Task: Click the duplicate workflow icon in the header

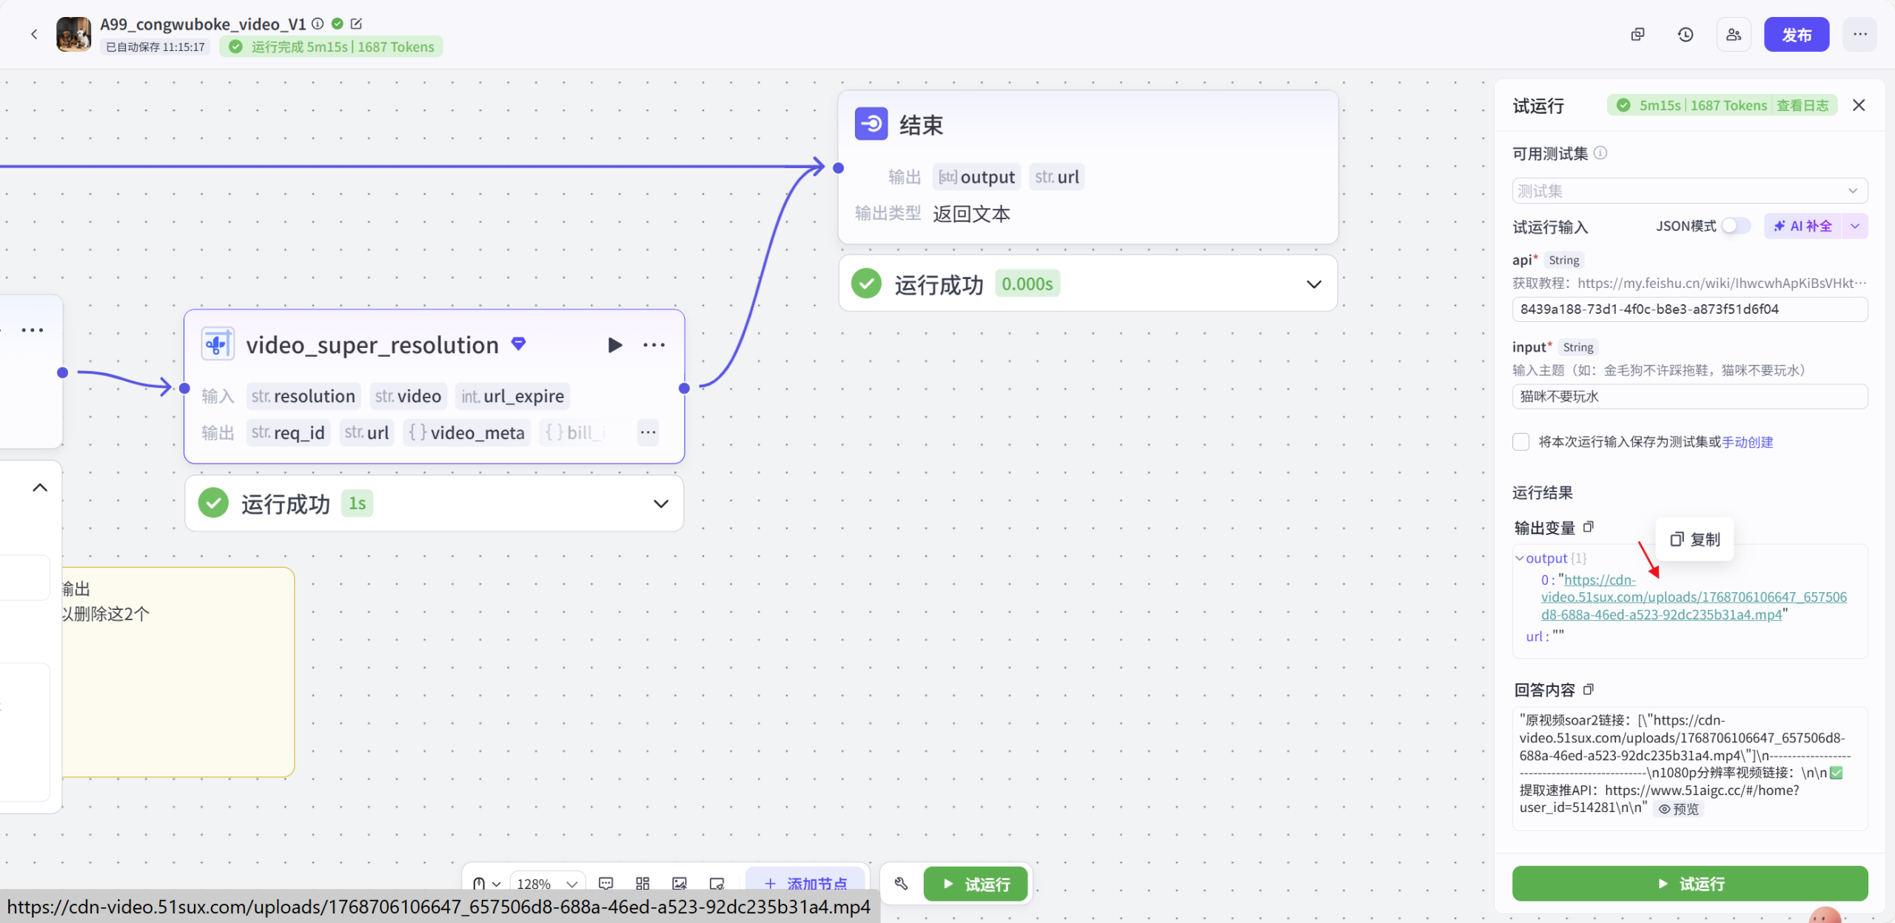Action: (1637, 34)
